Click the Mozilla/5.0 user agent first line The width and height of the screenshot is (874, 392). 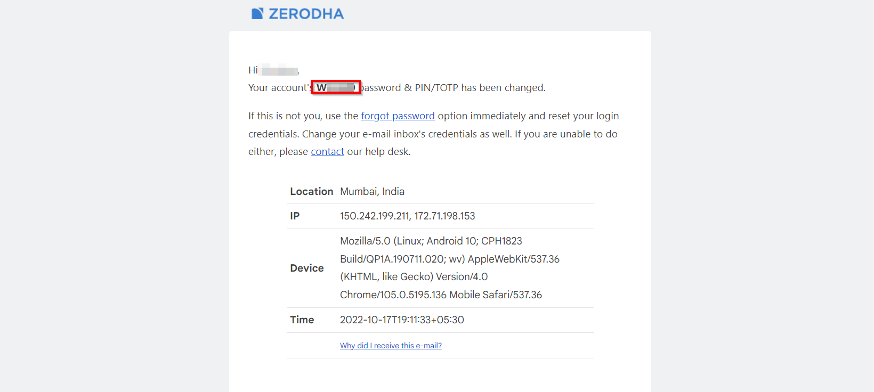pos(431,241)
